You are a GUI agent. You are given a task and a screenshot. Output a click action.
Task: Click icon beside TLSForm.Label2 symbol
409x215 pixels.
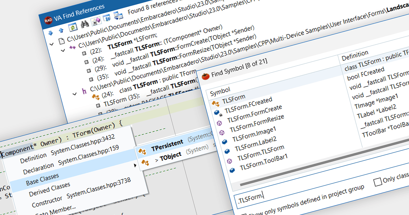tap(227, 151)
